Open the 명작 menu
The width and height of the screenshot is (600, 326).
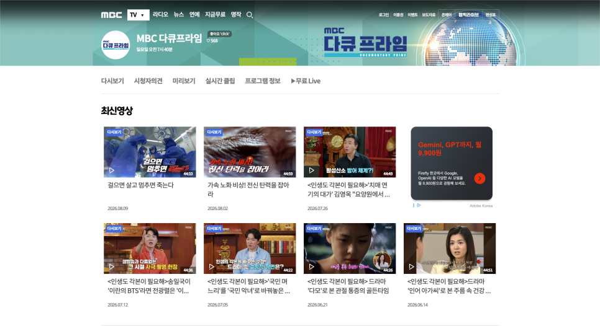tap(236, 14)
